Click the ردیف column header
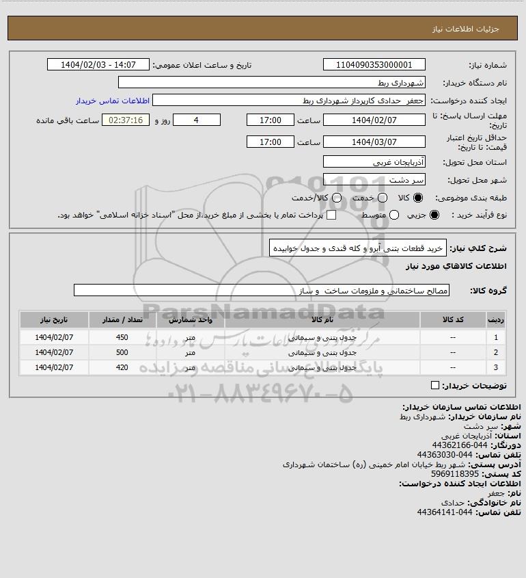 (x=496, y=319)
